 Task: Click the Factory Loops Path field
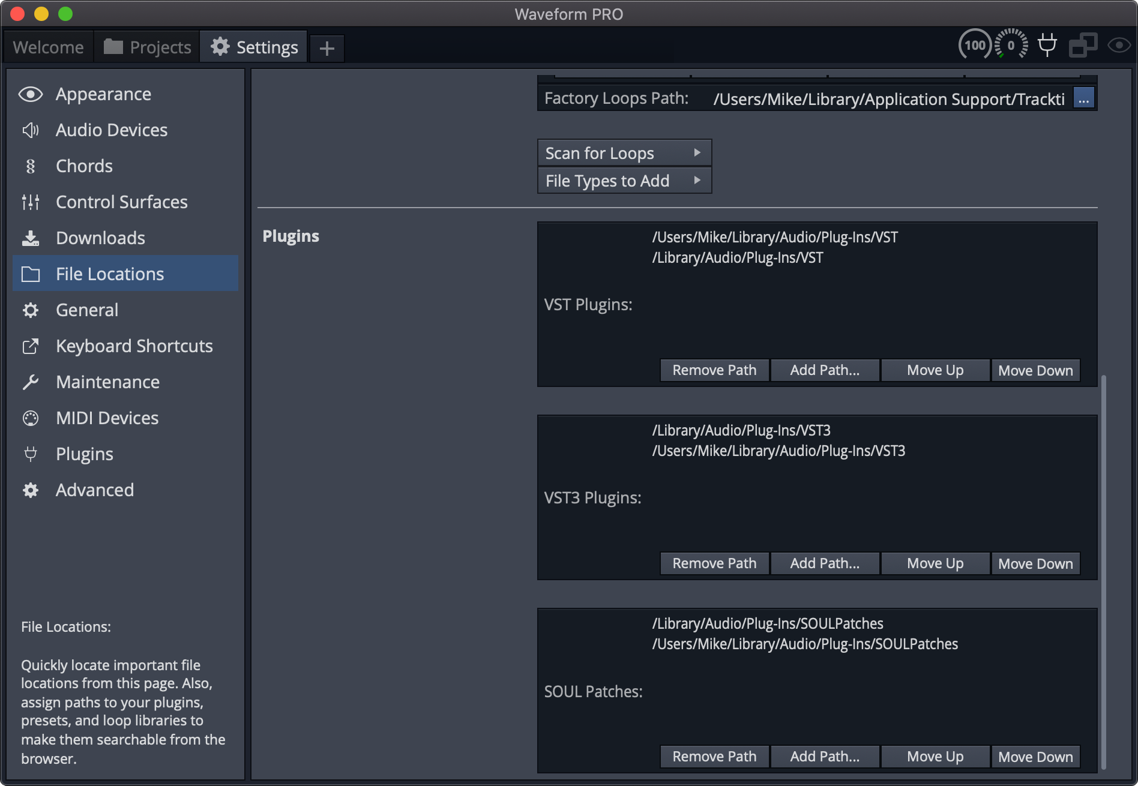click(888, 99)
